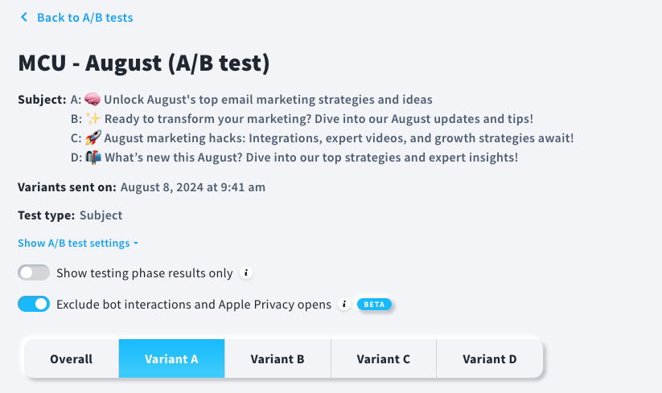Expand Show A/B test settings
662x393 pixels.
pos(78,244)
